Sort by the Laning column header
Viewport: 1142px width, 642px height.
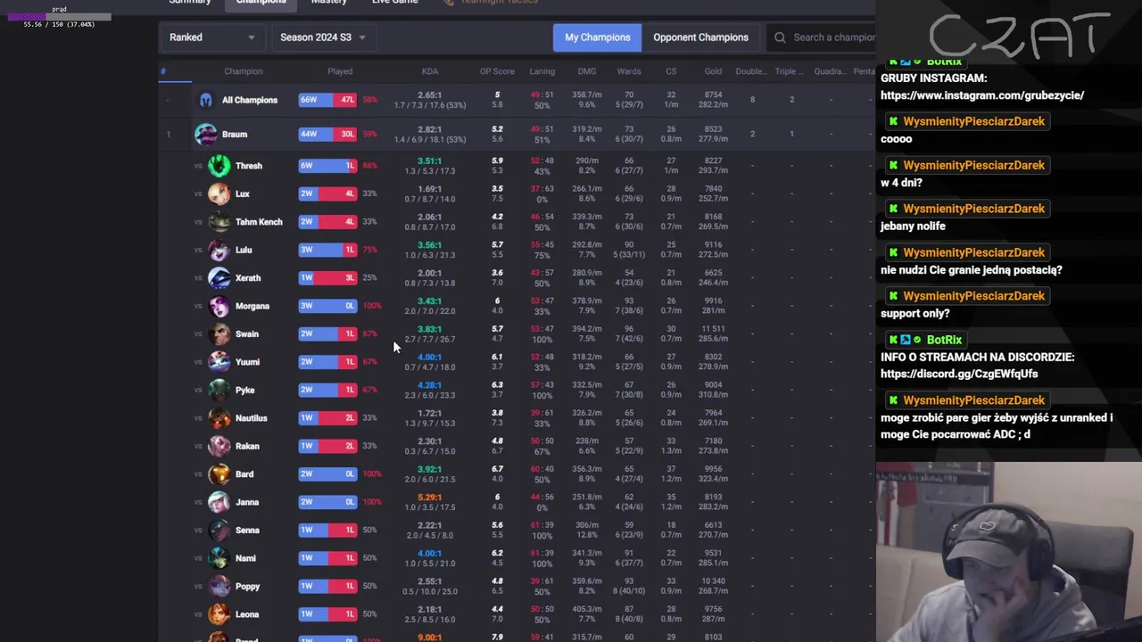tap(542, 71)
